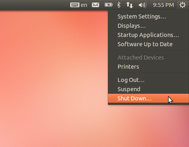The width and height of the screenshot is (189, 147).
Task: Open the messaging envelope indicator
Action: pos(96,5)
